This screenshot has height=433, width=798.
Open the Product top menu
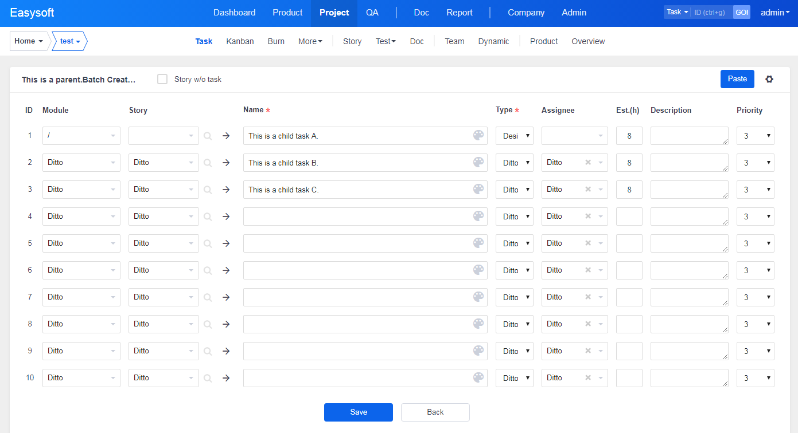[x=287, y=13]
